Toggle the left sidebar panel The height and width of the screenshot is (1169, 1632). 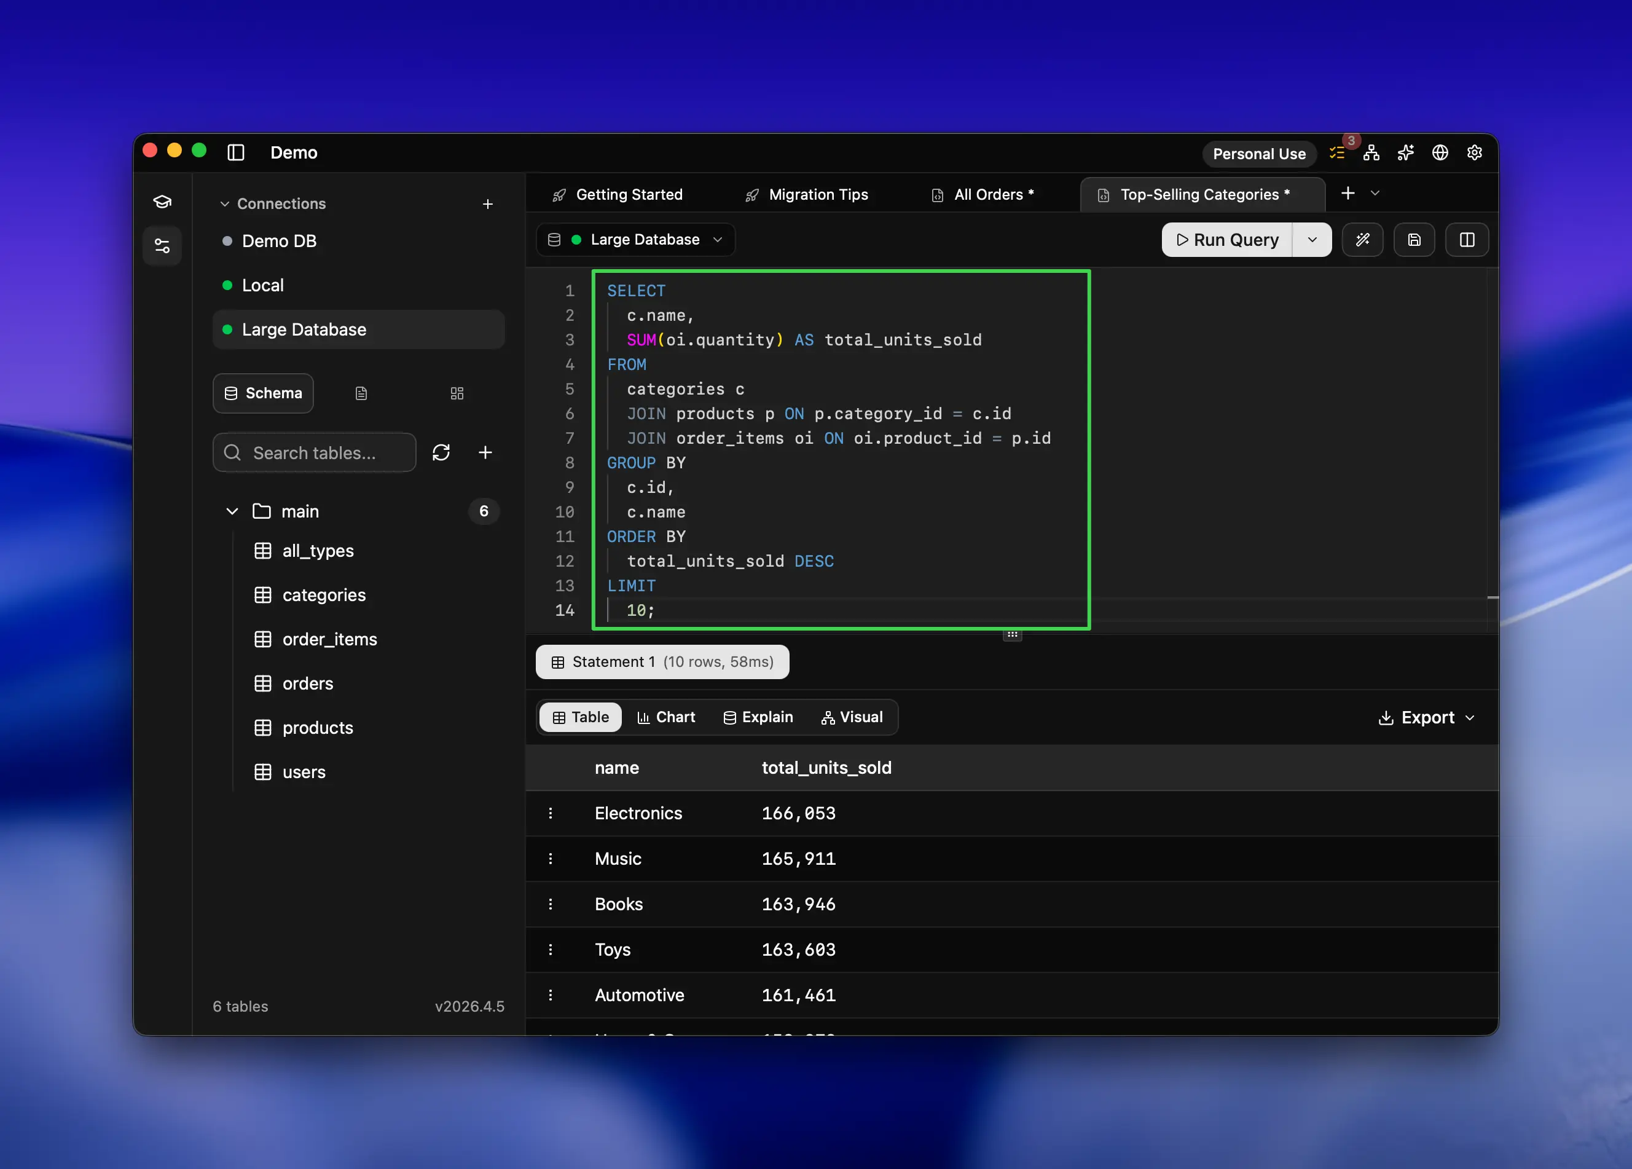[x=236, y=152]
